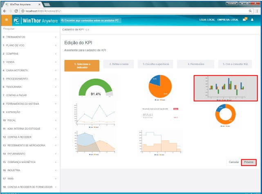Expand TESOURARIA menu chevron
262x194 pixels.
[56, 87]
